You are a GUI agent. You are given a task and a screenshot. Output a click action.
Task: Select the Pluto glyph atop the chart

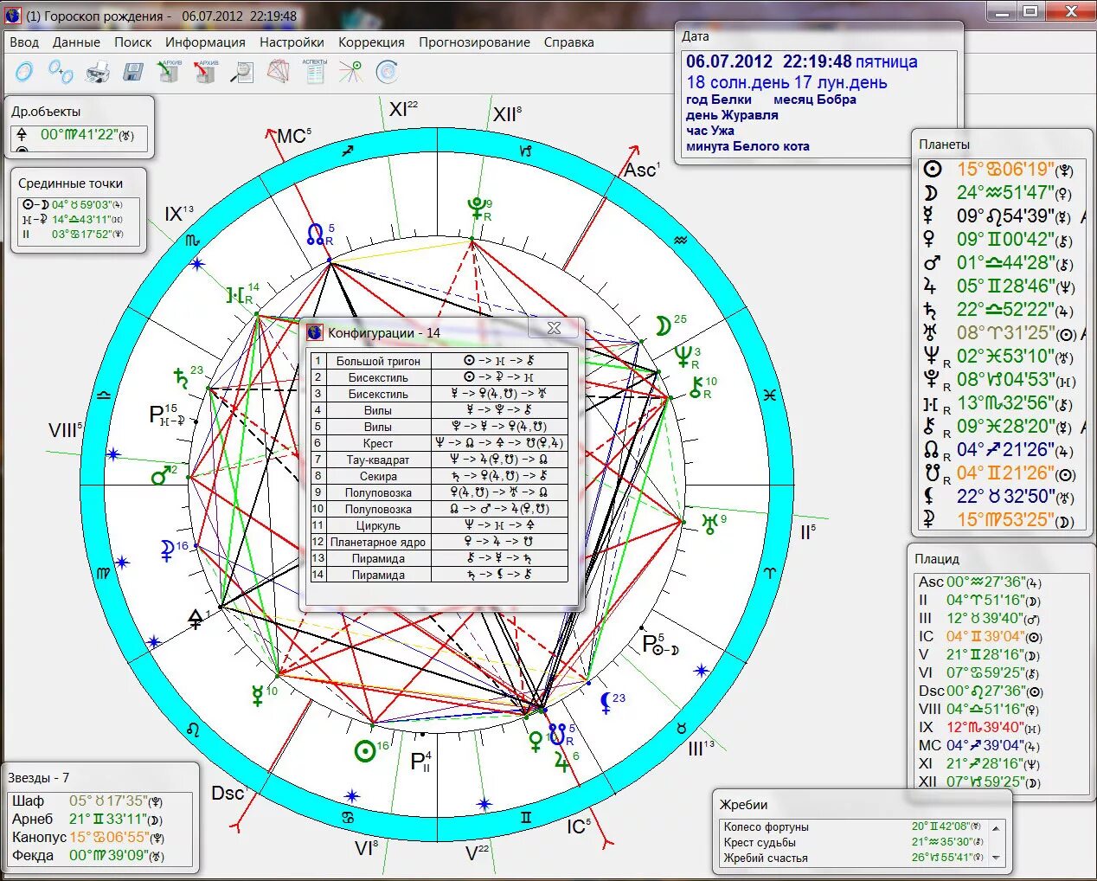tap(477, 209)
